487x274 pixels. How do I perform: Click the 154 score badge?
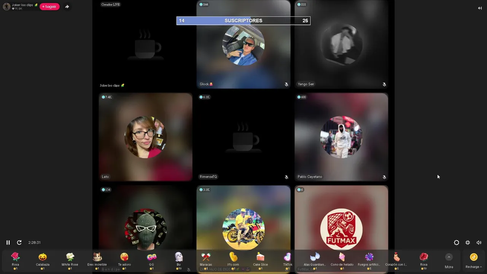[x=106, y=190]
